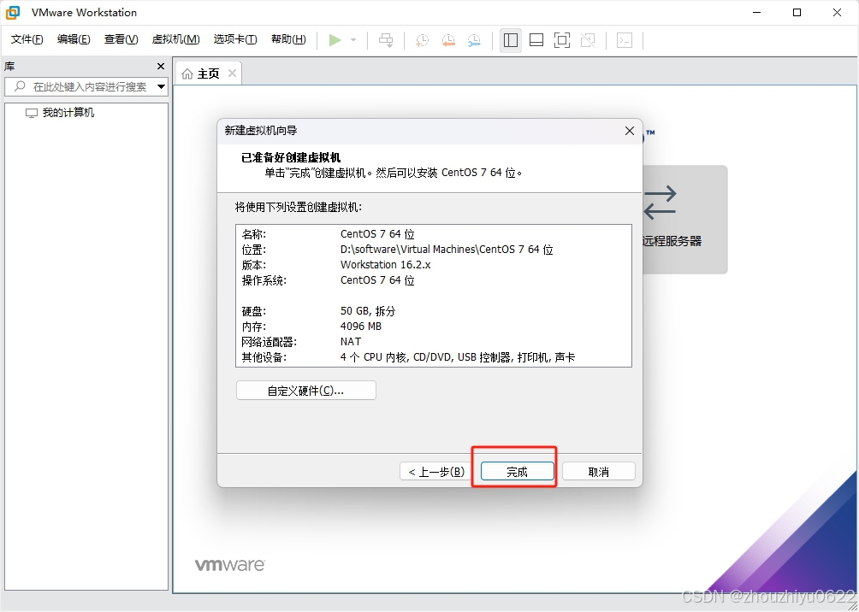Close the 库 library panel
Screen dimensions: 859x612
pos(161,66)
